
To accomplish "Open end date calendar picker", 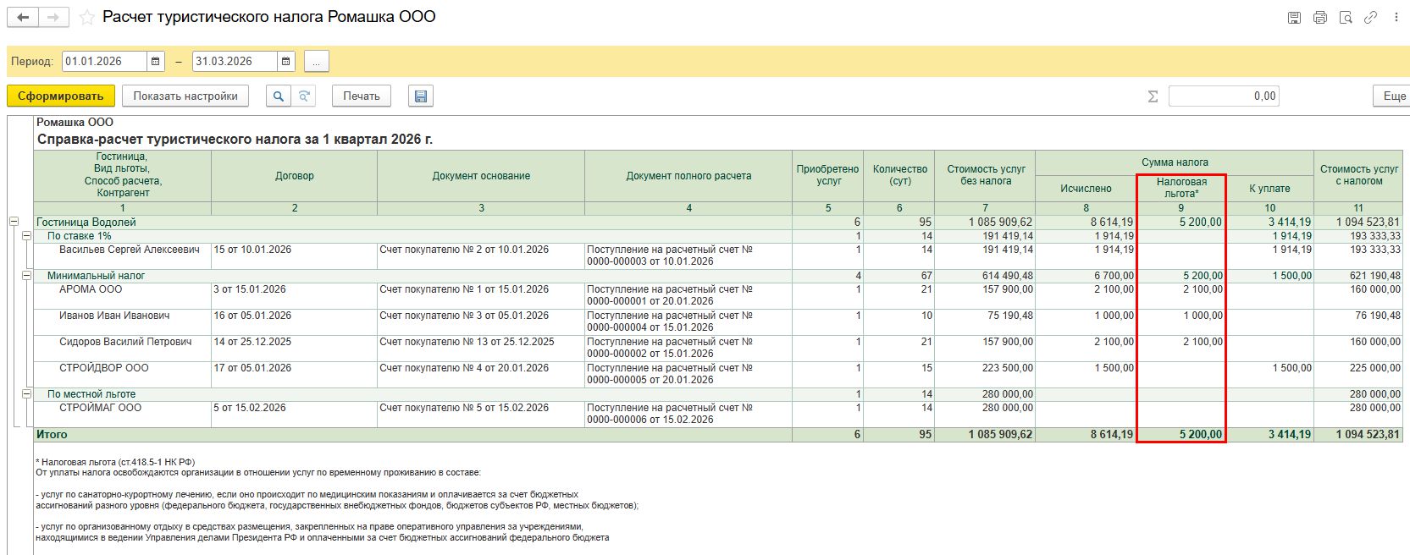I will pyautogui.click(x=286, y=62).
